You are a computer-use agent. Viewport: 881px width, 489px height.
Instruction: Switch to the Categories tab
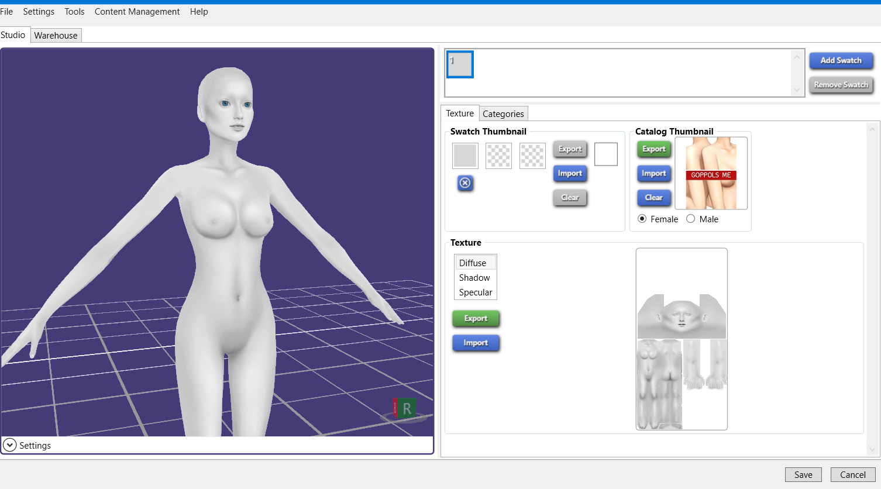click(503, 113)
